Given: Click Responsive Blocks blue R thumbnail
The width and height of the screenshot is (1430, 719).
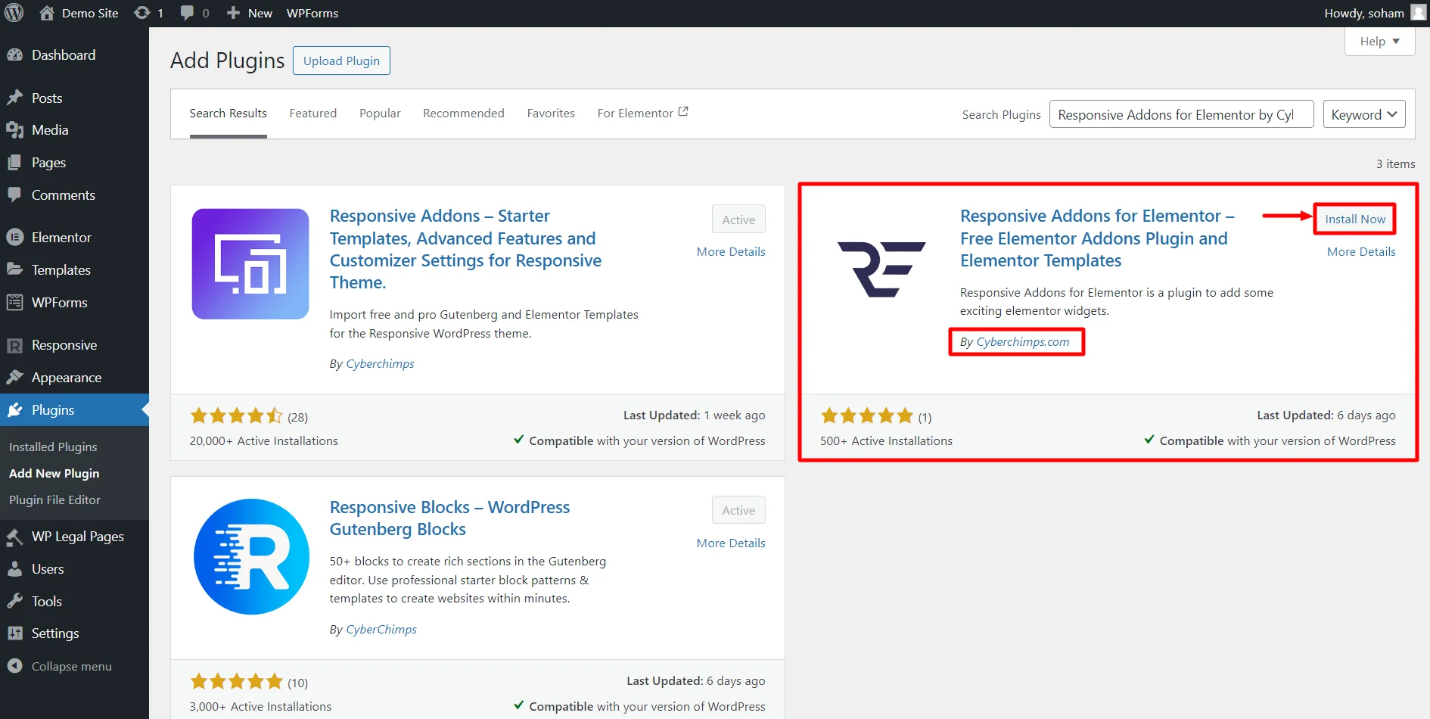Looking at the screenshot, I should click(x=251, y=556).
